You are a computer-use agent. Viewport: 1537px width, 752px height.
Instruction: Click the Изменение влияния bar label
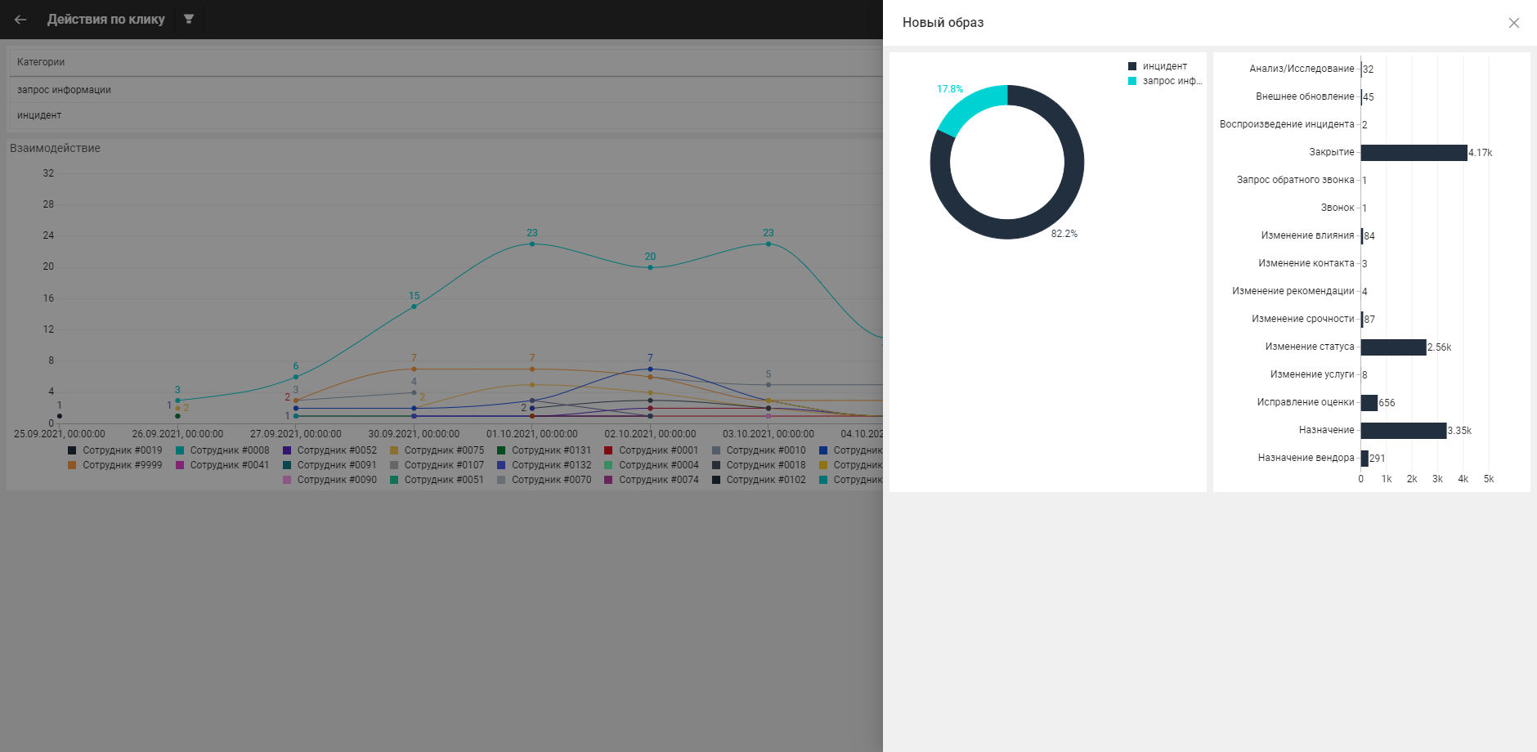pos(1307,235)
